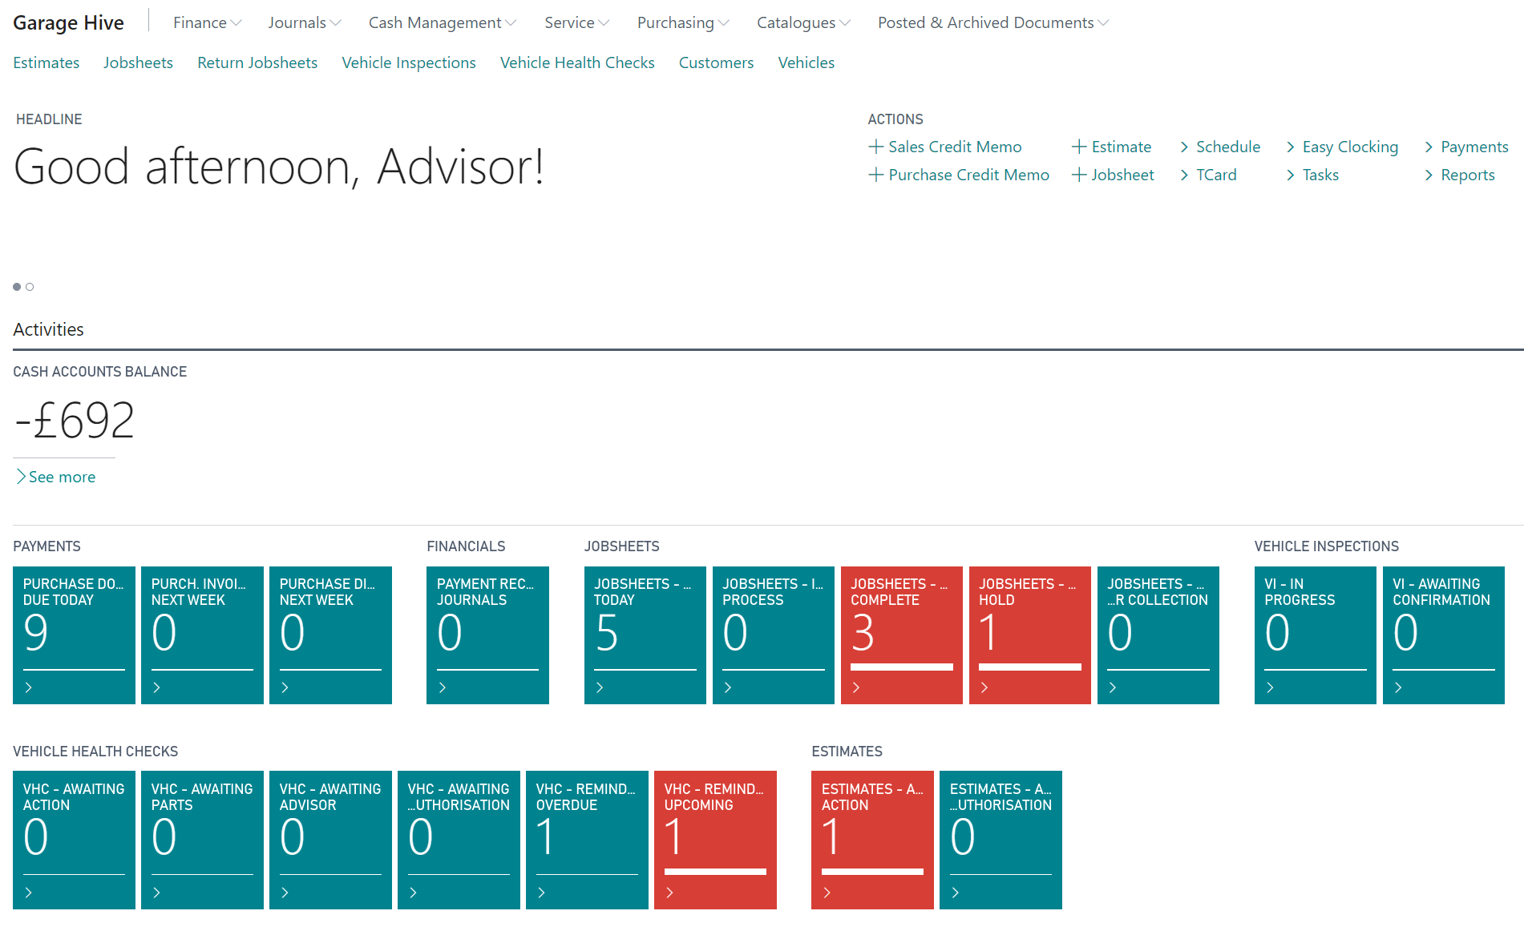Click the plus icon next to Estimate

click(x=1079, y=147)
